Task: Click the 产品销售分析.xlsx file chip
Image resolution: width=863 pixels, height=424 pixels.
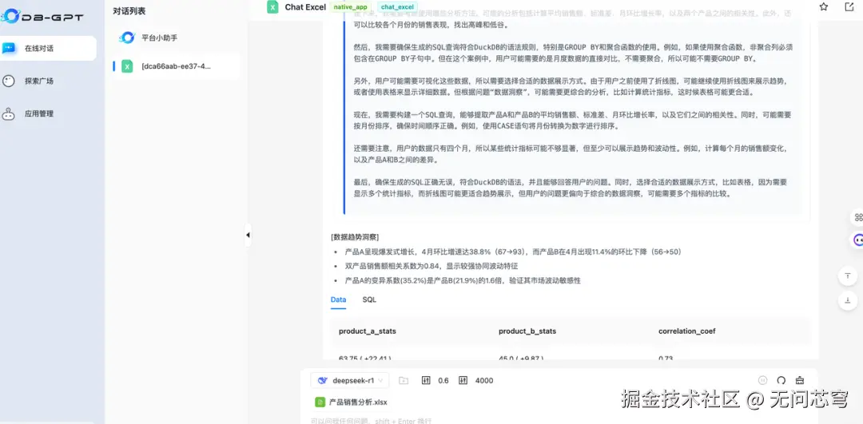Action: click(x=351, y=402)
